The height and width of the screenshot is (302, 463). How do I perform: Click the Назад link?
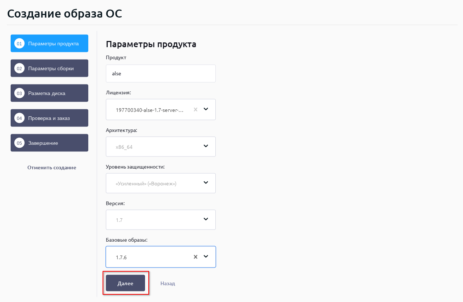point(168,283)
